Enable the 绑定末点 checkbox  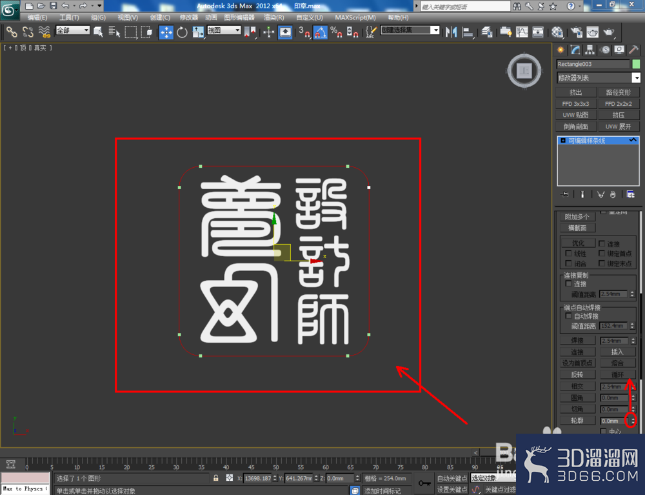point(602,263)
